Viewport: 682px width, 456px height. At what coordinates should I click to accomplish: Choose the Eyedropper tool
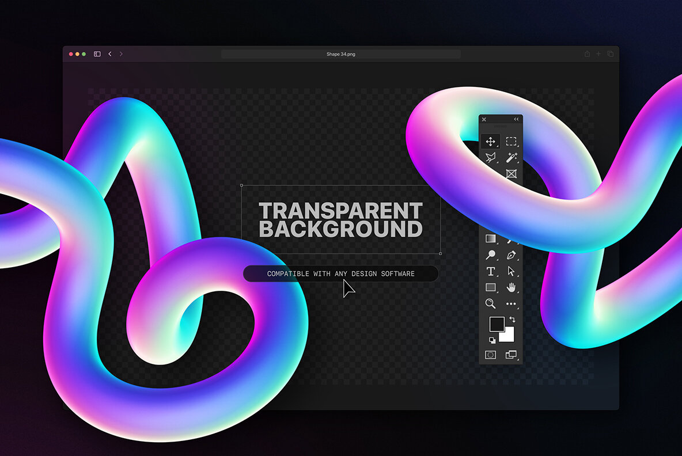(x=491, y=254)
